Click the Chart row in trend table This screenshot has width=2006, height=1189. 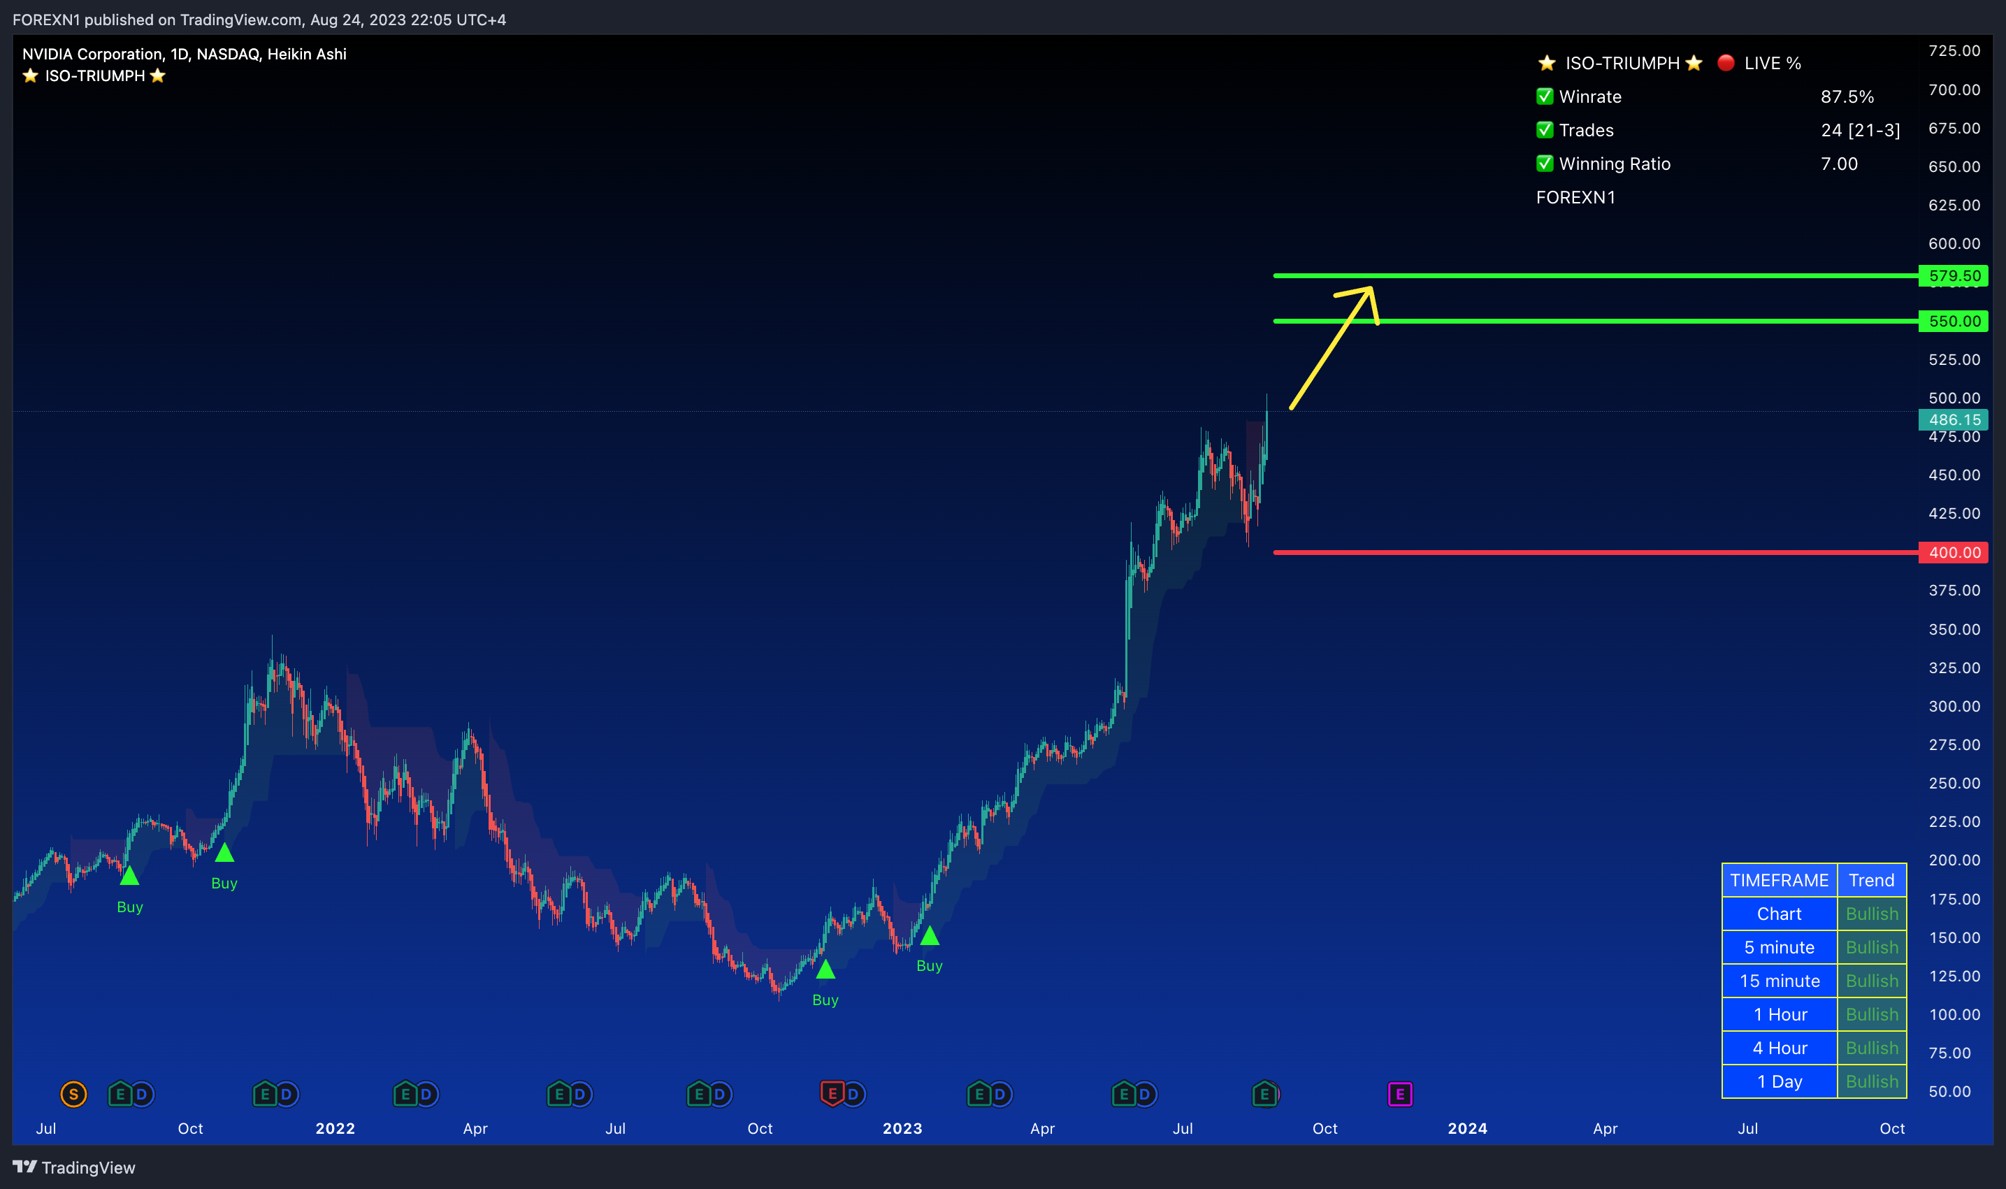(x=1780, y=914)
